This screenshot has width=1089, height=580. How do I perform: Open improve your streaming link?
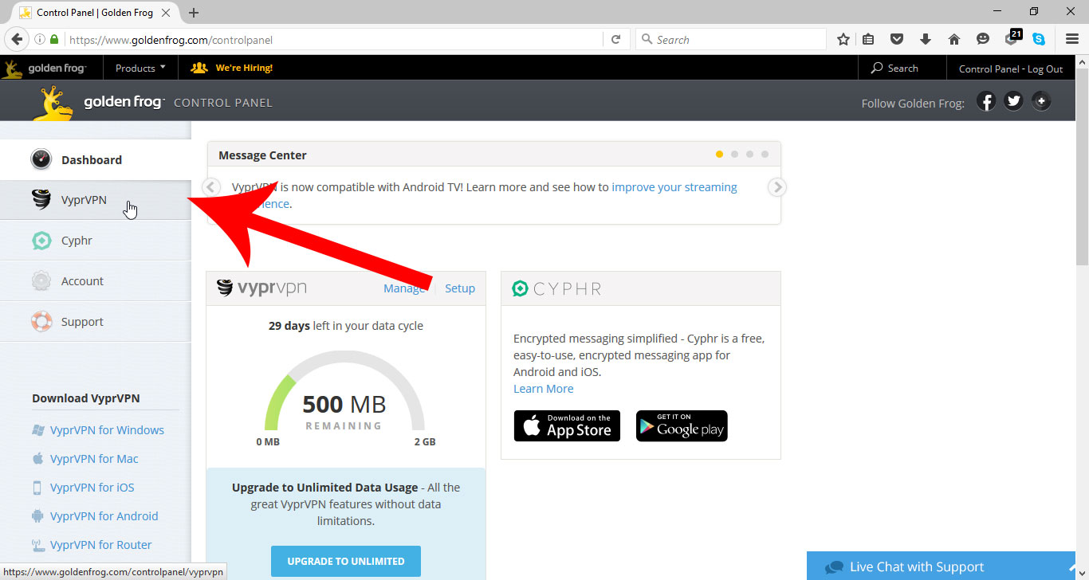[x=674, y=187]
